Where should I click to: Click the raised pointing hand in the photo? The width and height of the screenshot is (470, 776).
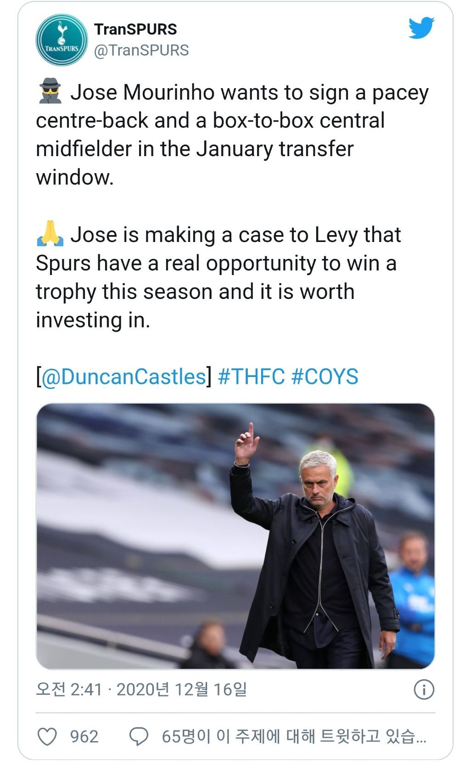click(246, 444)
